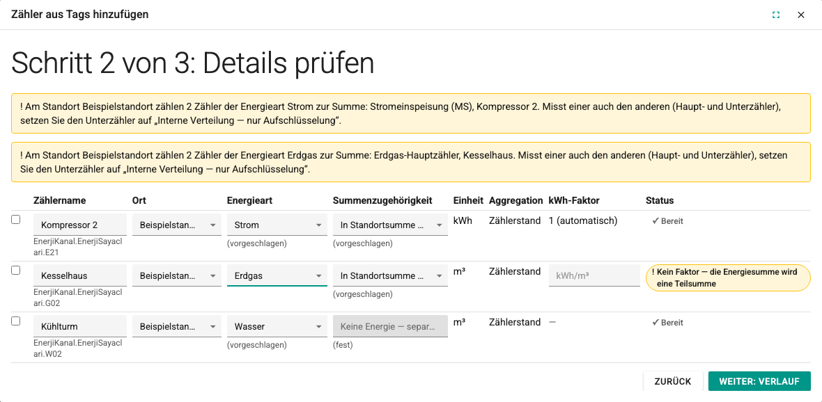
Task: Click the '(fest)' label under Kühlturm
Action: click(x=343, y=345)
